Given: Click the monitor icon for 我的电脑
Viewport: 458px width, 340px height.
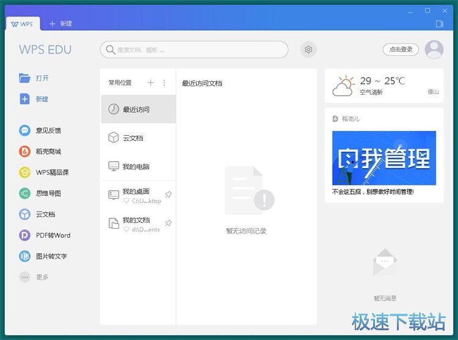Looking at the screenshot, I should [x=114, y=166].
